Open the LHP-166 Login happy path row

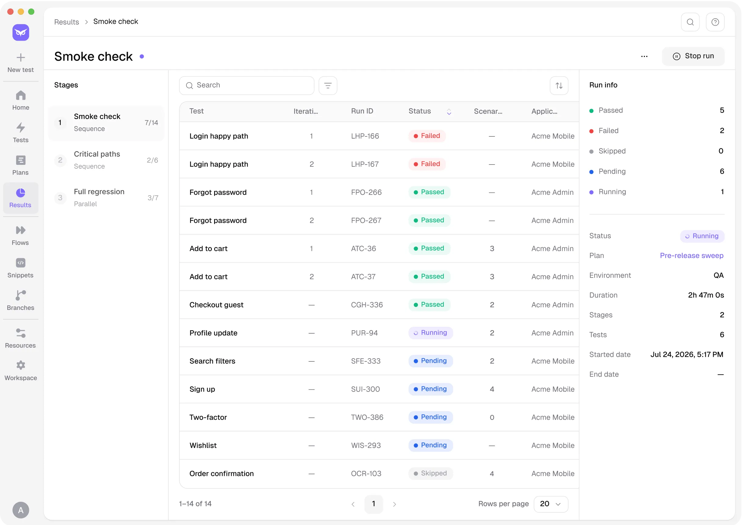(379, 136)
